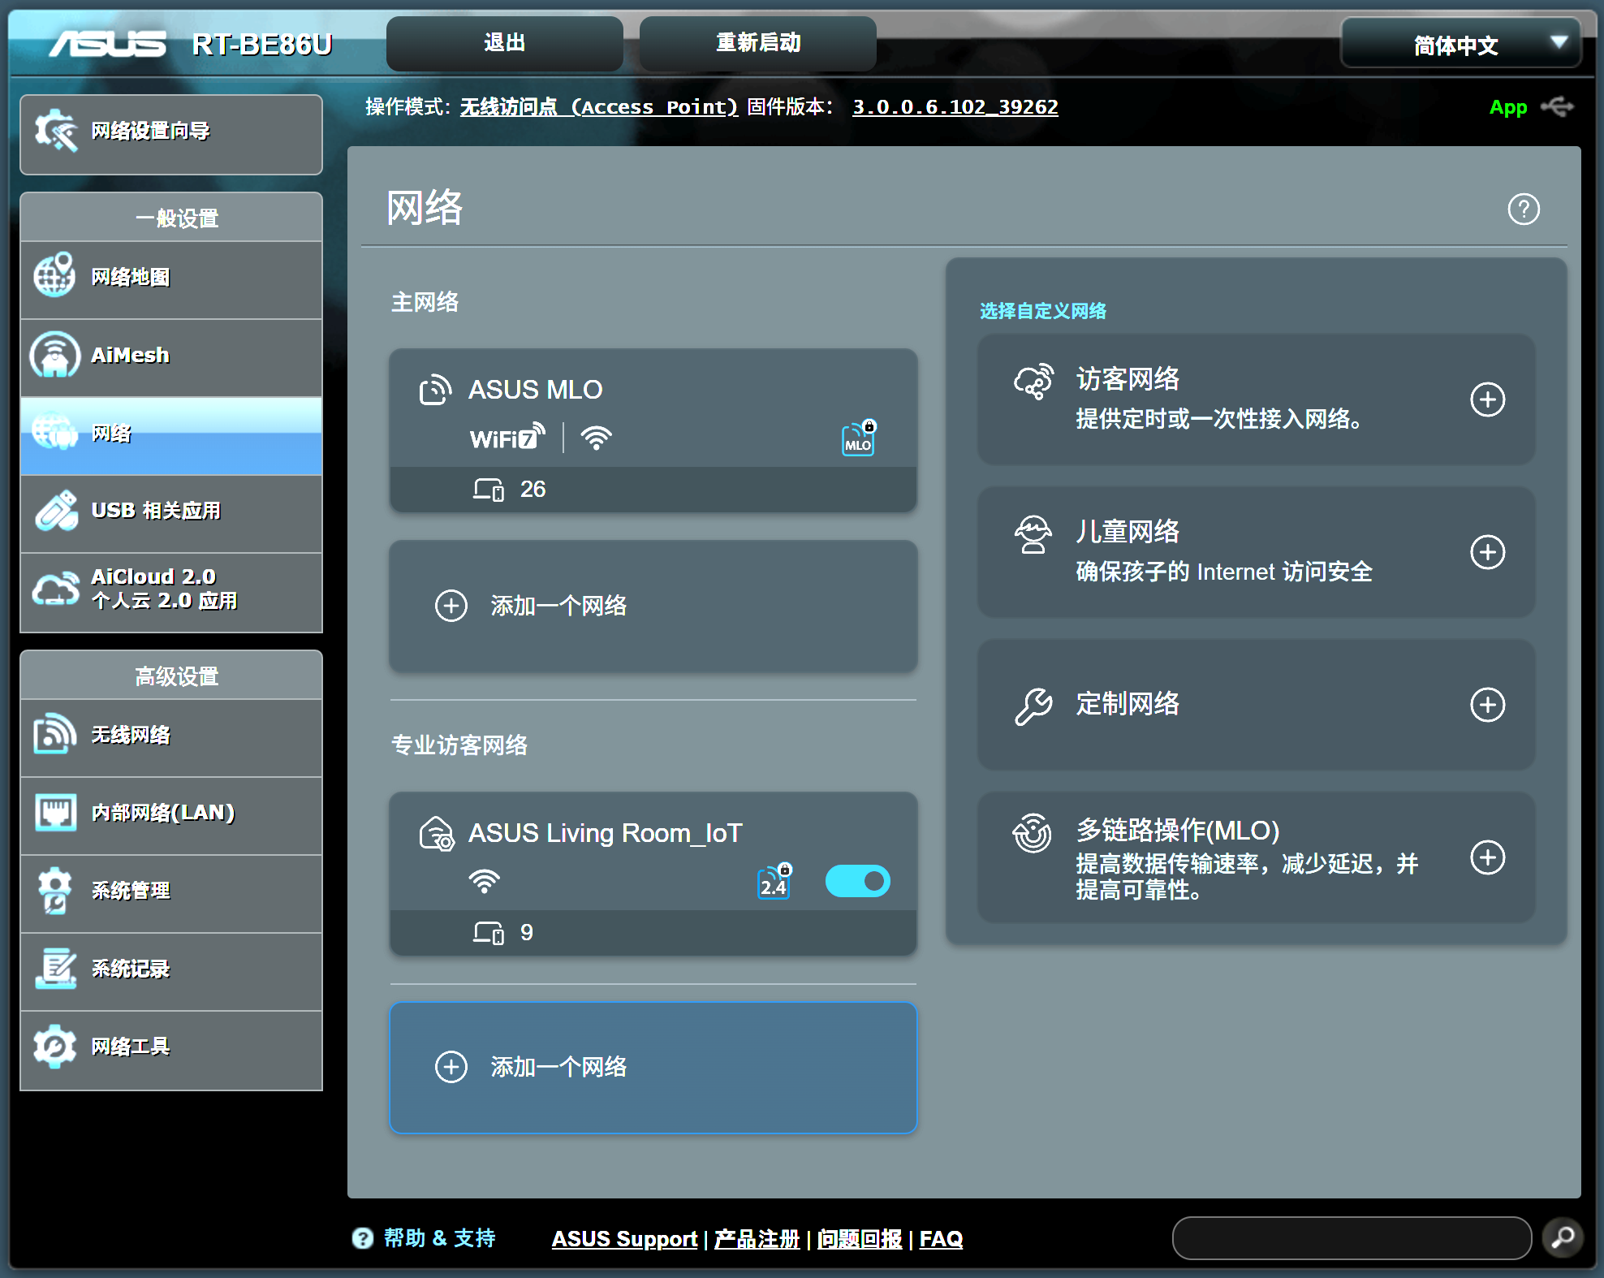Click the AiMesh sidebar icon
Viewport: 1604px width, 1278px height.
54,354
